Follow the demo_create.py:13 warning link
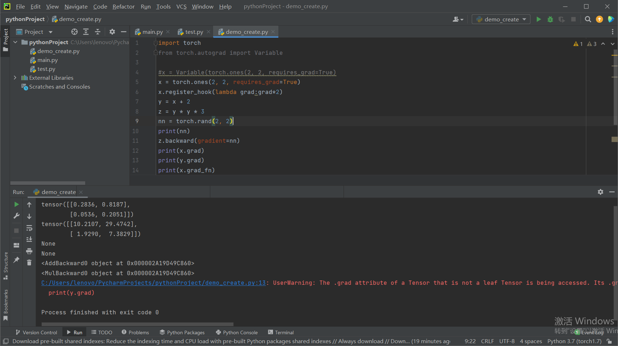 [154, 283]
